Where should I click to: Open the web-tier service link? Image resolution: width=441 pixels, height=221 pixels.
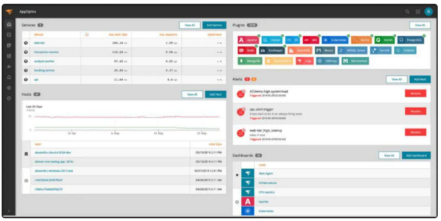click(39, 43)
